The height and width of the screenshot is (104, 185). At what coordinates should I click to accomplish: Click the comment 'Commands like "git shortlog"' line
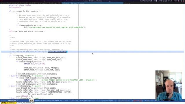pyautogui.click(x=40, y=41)
